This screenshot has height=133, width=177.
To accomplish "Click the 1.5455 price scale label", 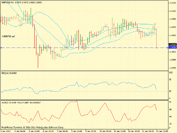I will tap(173, 35).
